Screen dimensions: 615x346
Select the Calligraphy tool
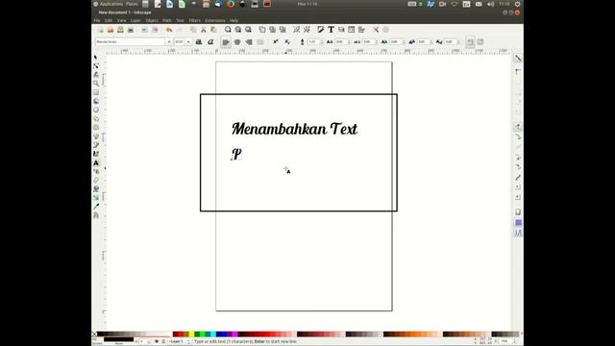pyautogui.click(x=96, y=154)
